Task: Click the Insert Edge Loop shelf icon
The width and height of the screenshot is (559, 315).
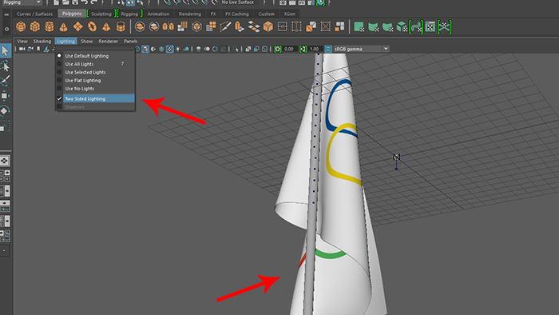Action: pos(296,26)
